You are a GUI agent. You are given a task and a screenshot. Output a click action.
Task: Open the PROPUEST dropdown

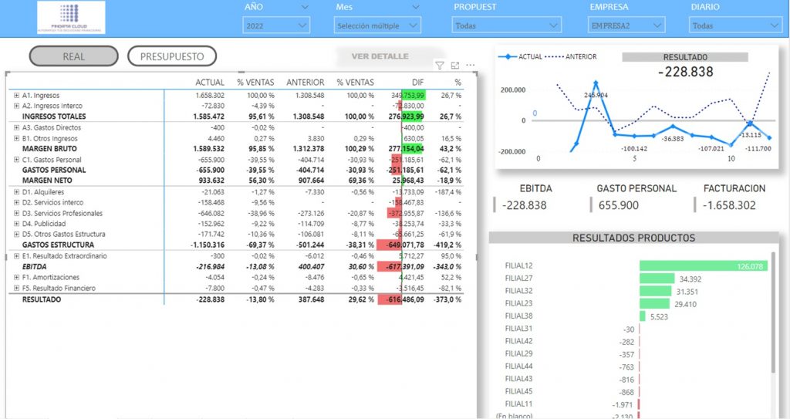coord(506,25)
